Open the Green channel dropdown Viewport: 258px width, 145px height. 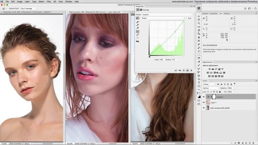click(163, 18)
